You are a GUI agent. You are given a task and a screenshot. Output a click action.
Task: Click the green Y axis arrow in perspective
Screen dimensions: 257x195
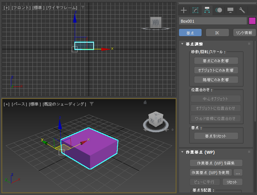point(45,142)
